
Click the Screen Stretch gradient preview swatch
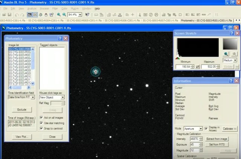tap(230, 44)
